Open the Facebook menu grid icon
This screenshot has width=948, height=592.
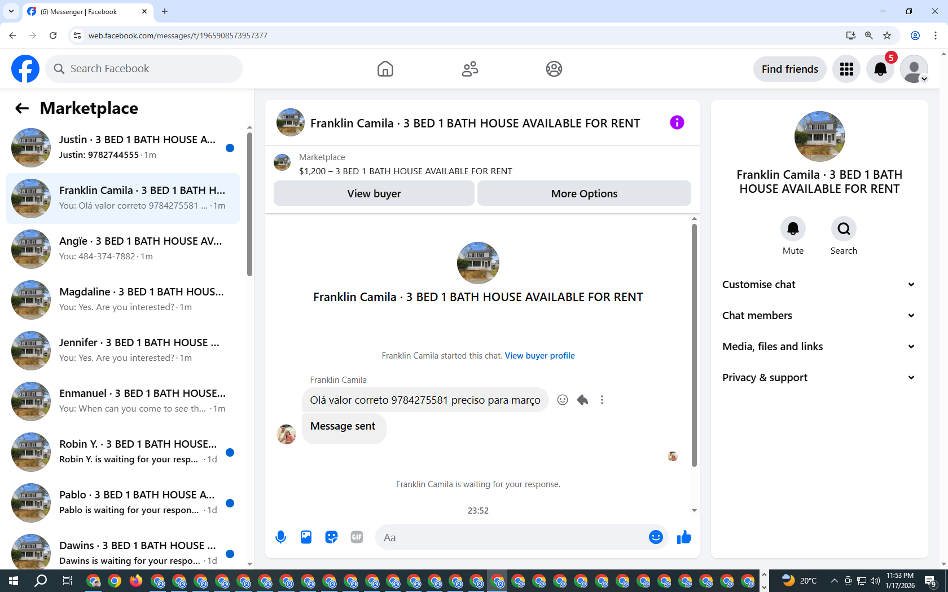click(x=846, y=69)
